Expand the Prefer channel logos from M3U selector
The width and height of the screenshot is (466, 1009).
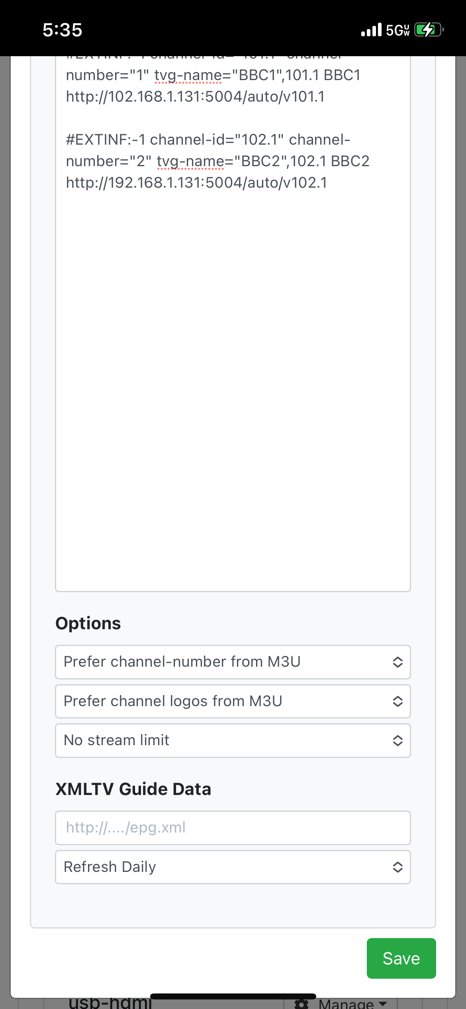[233, 701]
